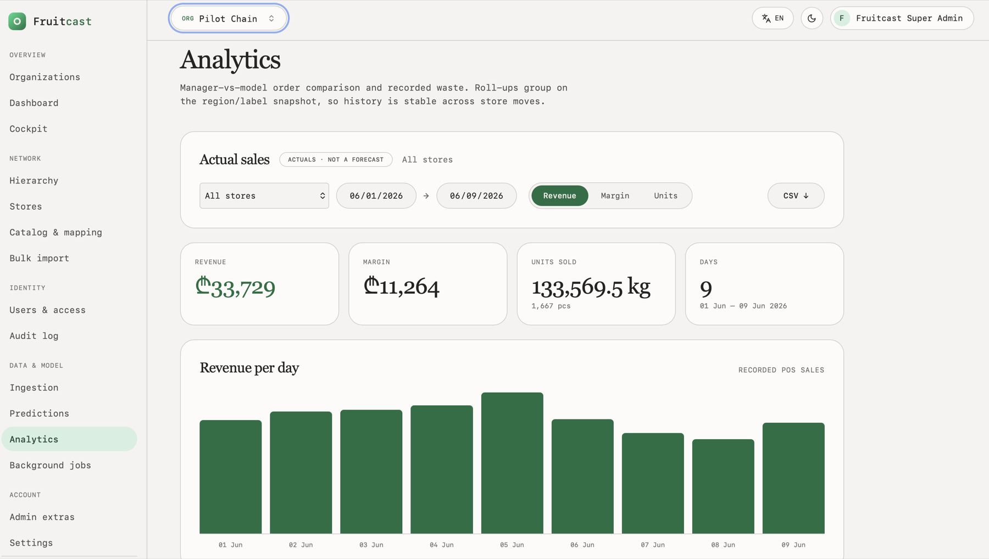989x559 pixels.
Task: Click the start date 06/01/2026 field
Action: (x=376, y=195)
